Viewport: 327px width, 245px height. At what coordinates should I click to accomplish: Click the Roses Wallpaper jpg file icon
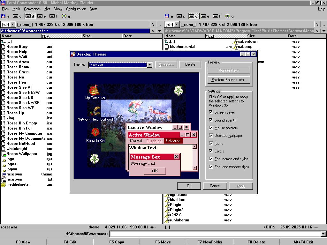pos(4,154)
